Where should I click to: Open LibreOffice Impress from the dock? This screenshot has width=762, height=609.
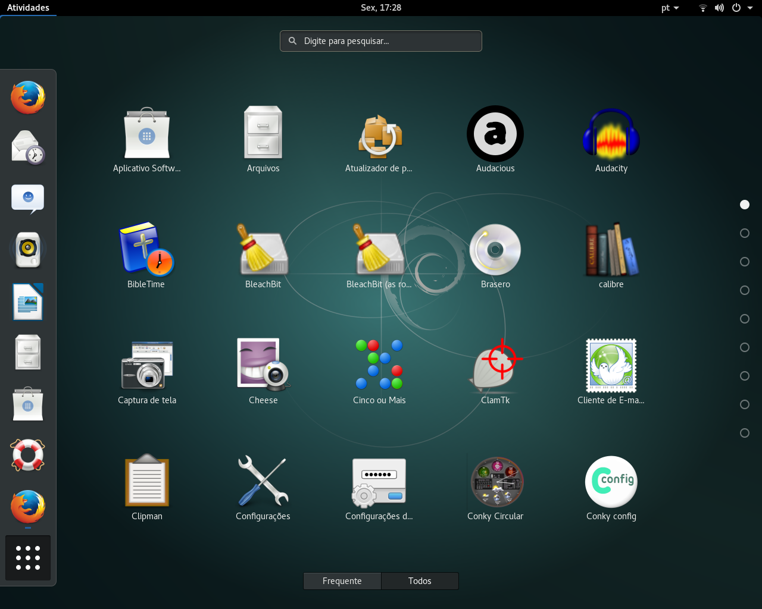coord(27,302)
